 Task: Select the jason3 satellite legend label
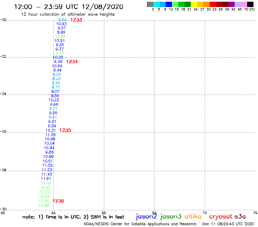[x=171, y=217]
